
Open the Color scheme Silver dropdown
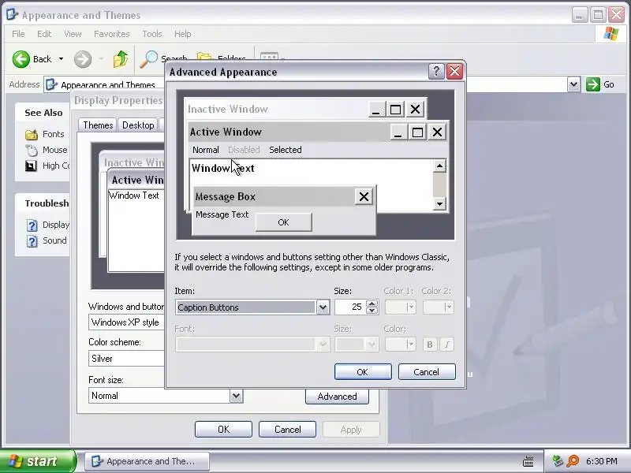click(x=126, y=359)
